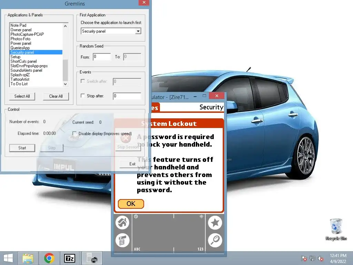Image resolution: width=353 pixels, height=265 pixels.
Task: Click the list scrollbar down arrow
Action: point(65,84)
